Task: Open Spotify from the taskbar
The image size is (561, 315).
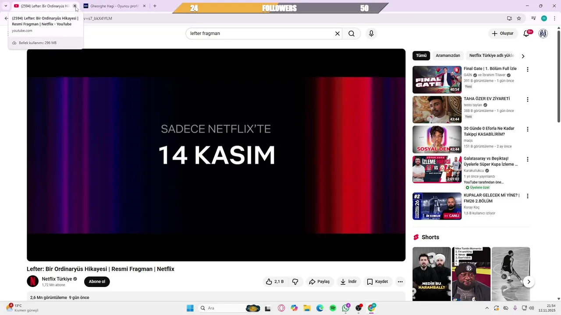Action: tap(333, 308)
